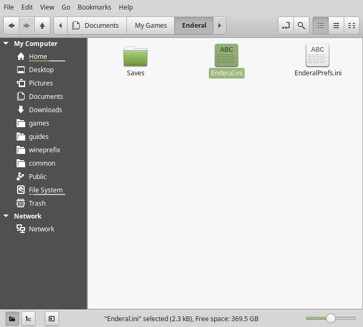Go back using the back arrow

pos(11,26)
